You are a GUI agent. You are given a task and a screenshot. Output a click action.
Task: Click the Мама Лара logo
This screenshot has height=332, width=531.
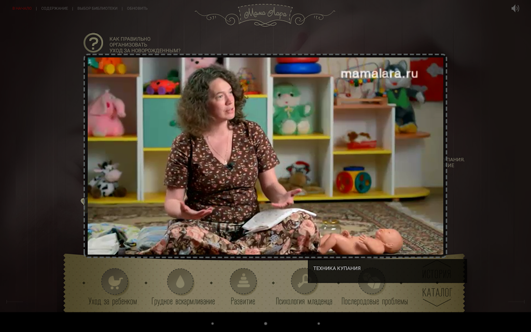click(x=265, y=15)
